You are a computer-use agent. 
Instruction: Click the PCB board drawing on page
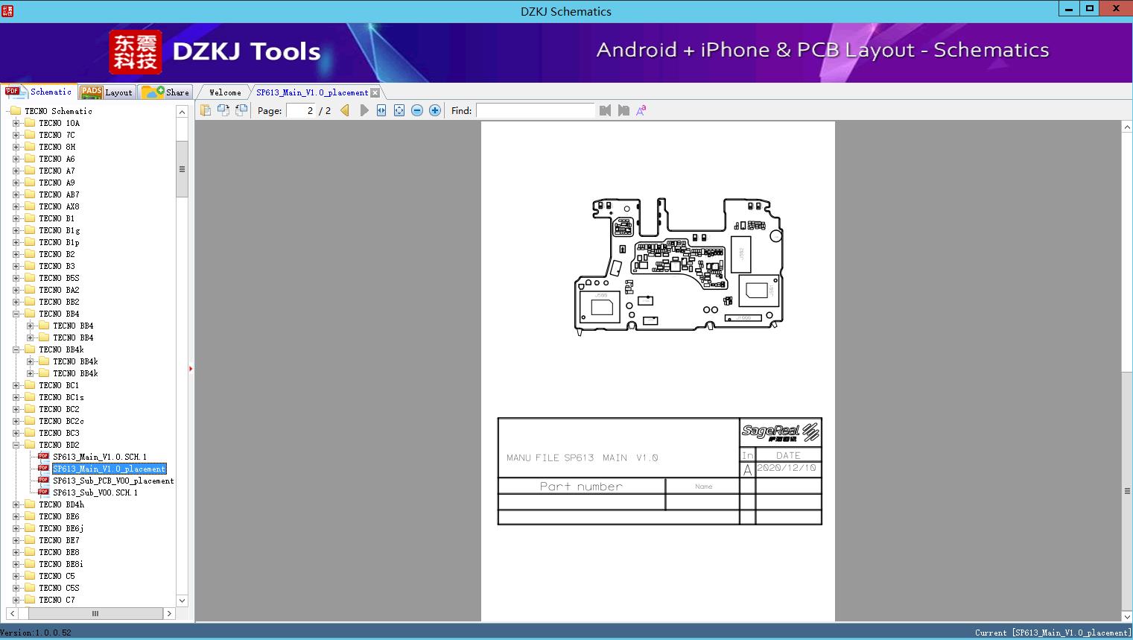tap(679, 265)
